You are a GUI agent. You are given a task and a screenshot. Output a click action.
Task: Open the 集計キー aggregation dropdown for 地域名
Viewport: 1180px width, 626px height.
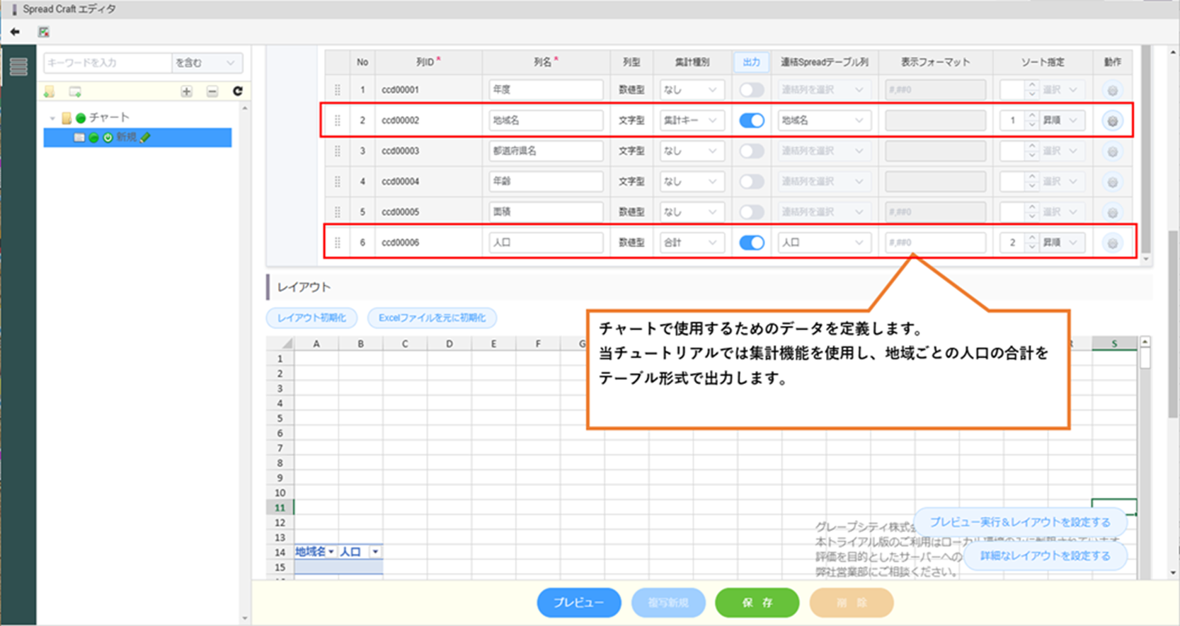[690, 120]
